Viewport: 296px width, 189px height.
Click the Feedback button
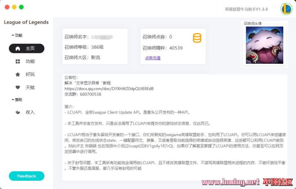27,176
